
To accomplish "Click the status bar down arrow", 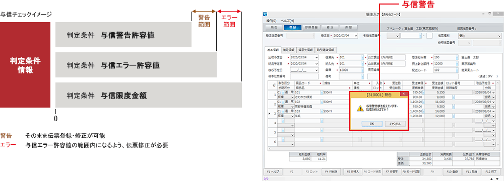I will [497, 178].
